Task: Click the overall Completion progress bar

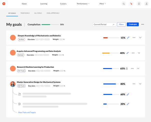Action: click(x=50, y=24)
